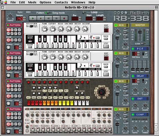Flip the Waveform switch on top bassline synth

pyautogui.click(x=31, y=26)
